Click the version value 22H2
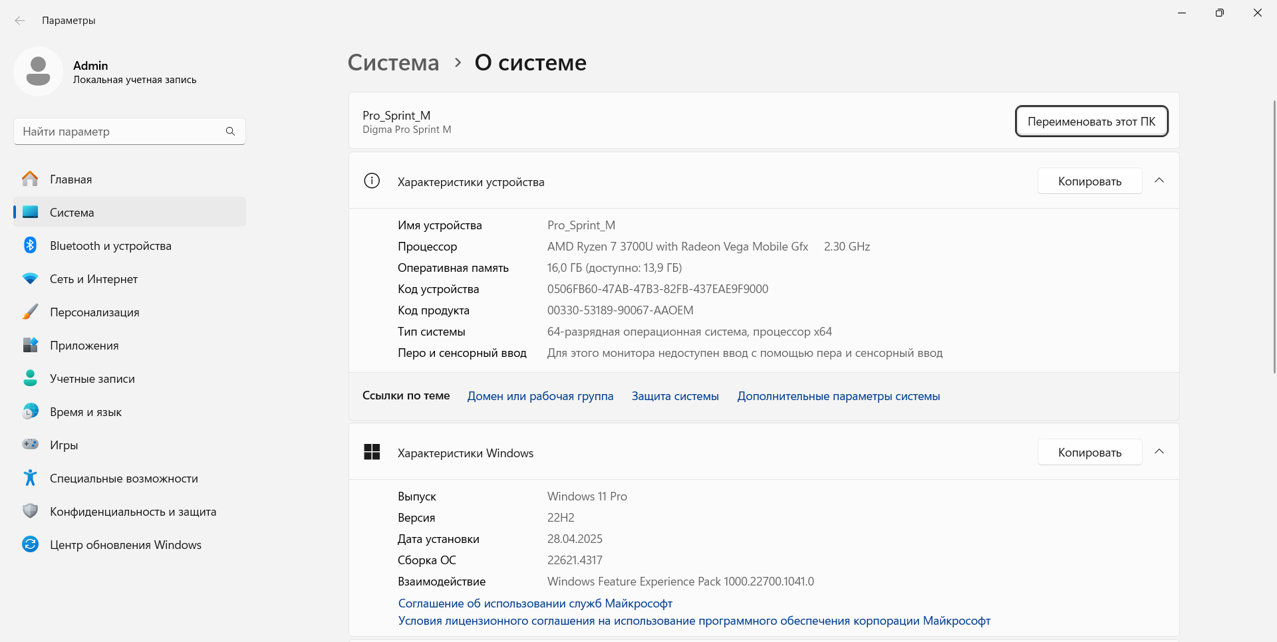The image size is (1277, 642). pos(561,518)
